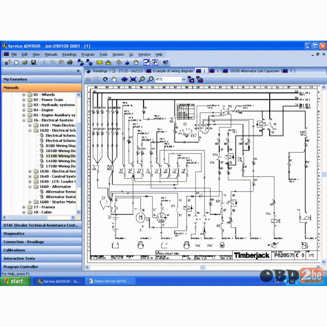Close the left navigation pane with X
This screenshot has height=327, width=327.
(78, 71)
